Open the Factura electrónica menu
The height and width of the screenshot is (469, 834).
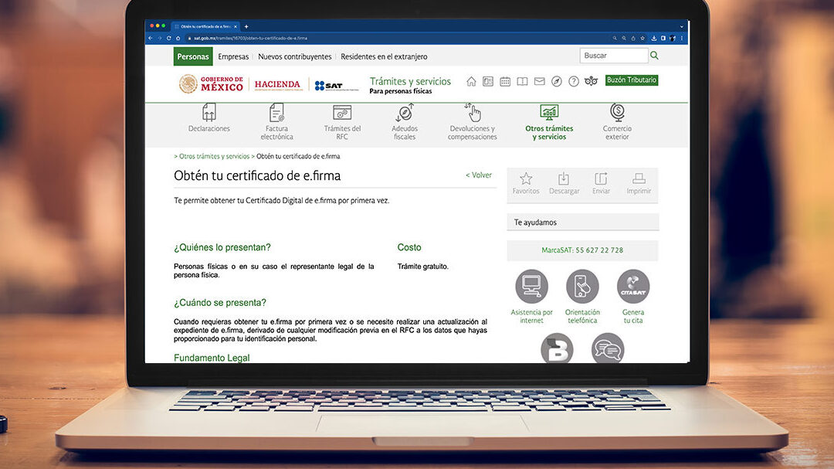(276, 121)
